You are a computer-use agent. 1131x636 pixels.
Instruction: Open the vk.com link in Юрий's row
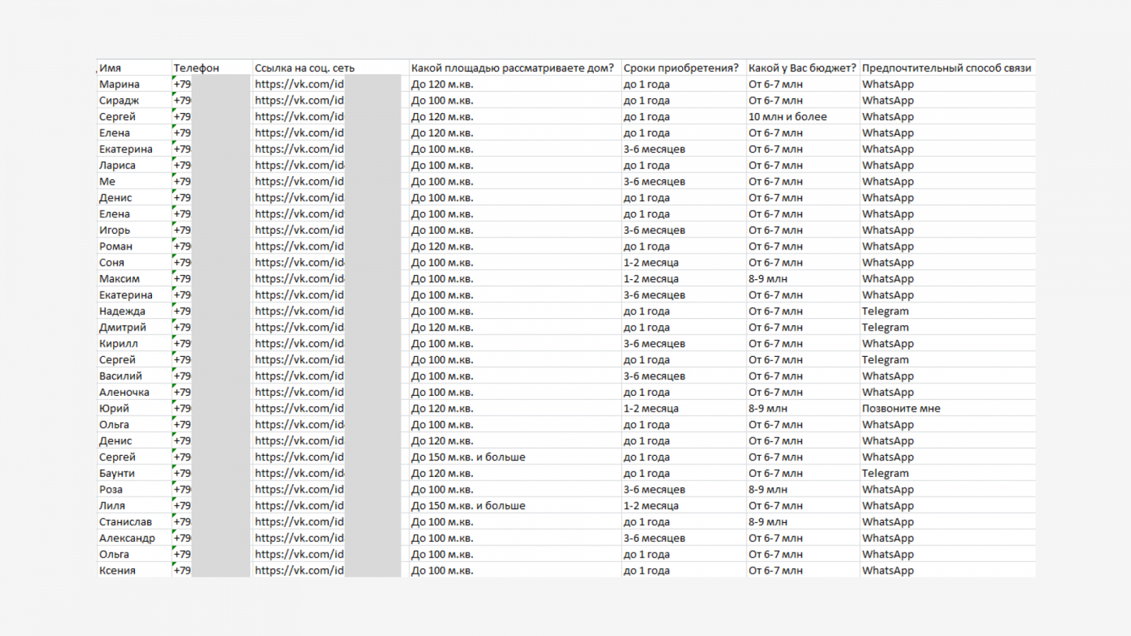coord(300,409)
